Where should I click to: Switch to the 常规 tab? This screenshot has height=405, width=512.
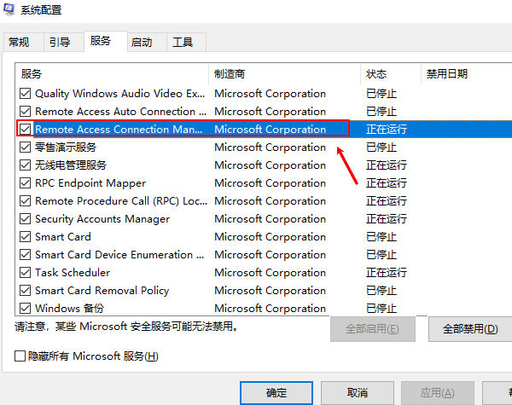tap(19, 42)
